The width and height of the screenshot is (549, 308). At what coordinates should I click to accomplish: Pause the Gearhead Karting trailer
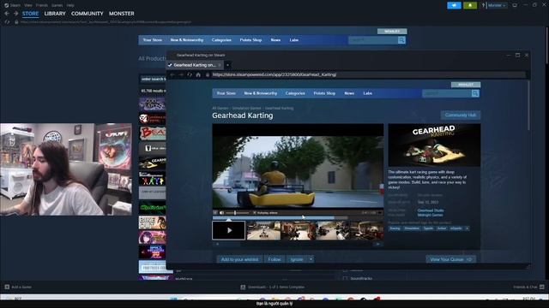(x=215, y=213)
